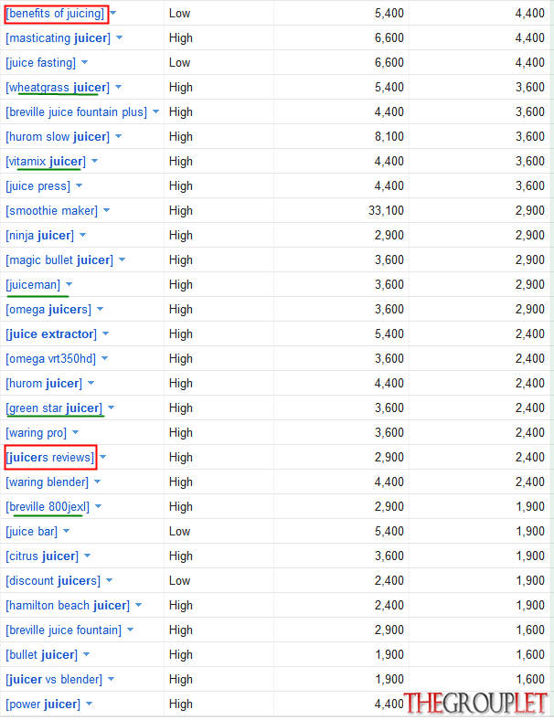This screenshot has height=720, width=554.
Task: Open breville 800jexl keyword link
Action: pyautogui.click(x=48, y=507)
